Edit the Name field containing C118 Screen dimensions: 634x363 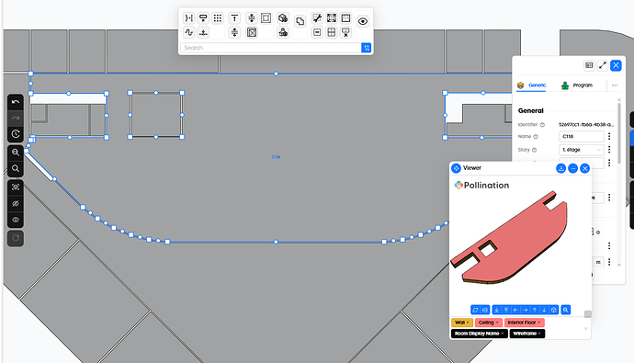pos(582,137)
